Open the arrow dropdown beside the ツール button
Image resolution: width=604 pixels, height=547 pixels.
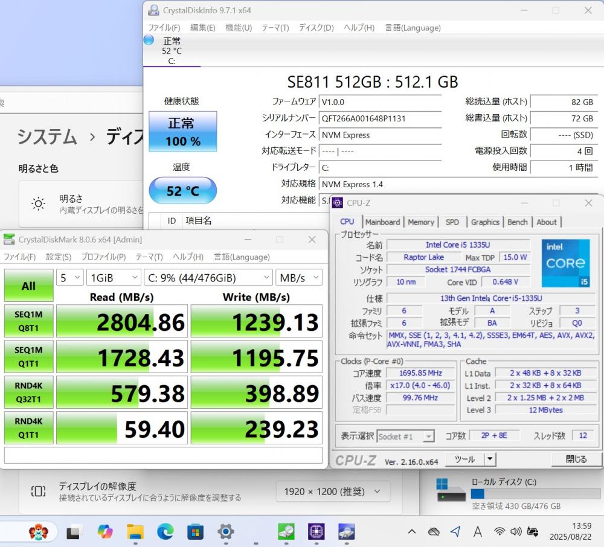pyautogui.click(x=490, y=459)
